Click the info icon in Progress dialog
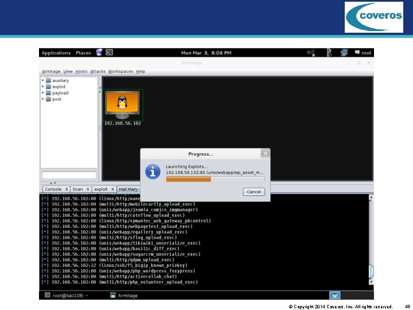Viewport: 413px width, 310px height. (153, 172)
